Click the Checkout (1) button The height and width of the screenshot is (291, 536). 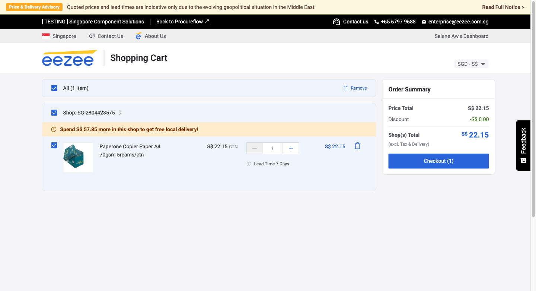[438, 161]
